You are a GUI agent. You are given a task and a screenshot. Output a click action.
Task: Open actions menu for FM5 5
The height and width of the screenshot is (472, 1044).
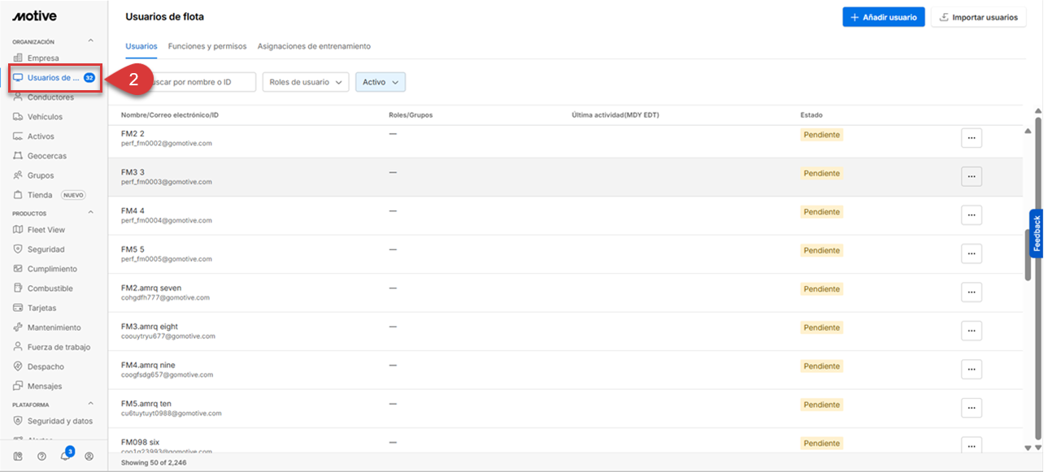972,253
